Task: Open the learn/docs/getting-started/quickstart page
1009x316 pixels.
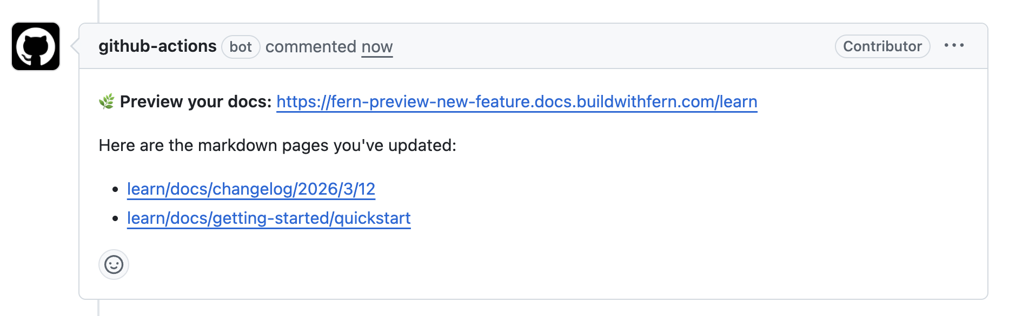Action: [x=268, y=218]
